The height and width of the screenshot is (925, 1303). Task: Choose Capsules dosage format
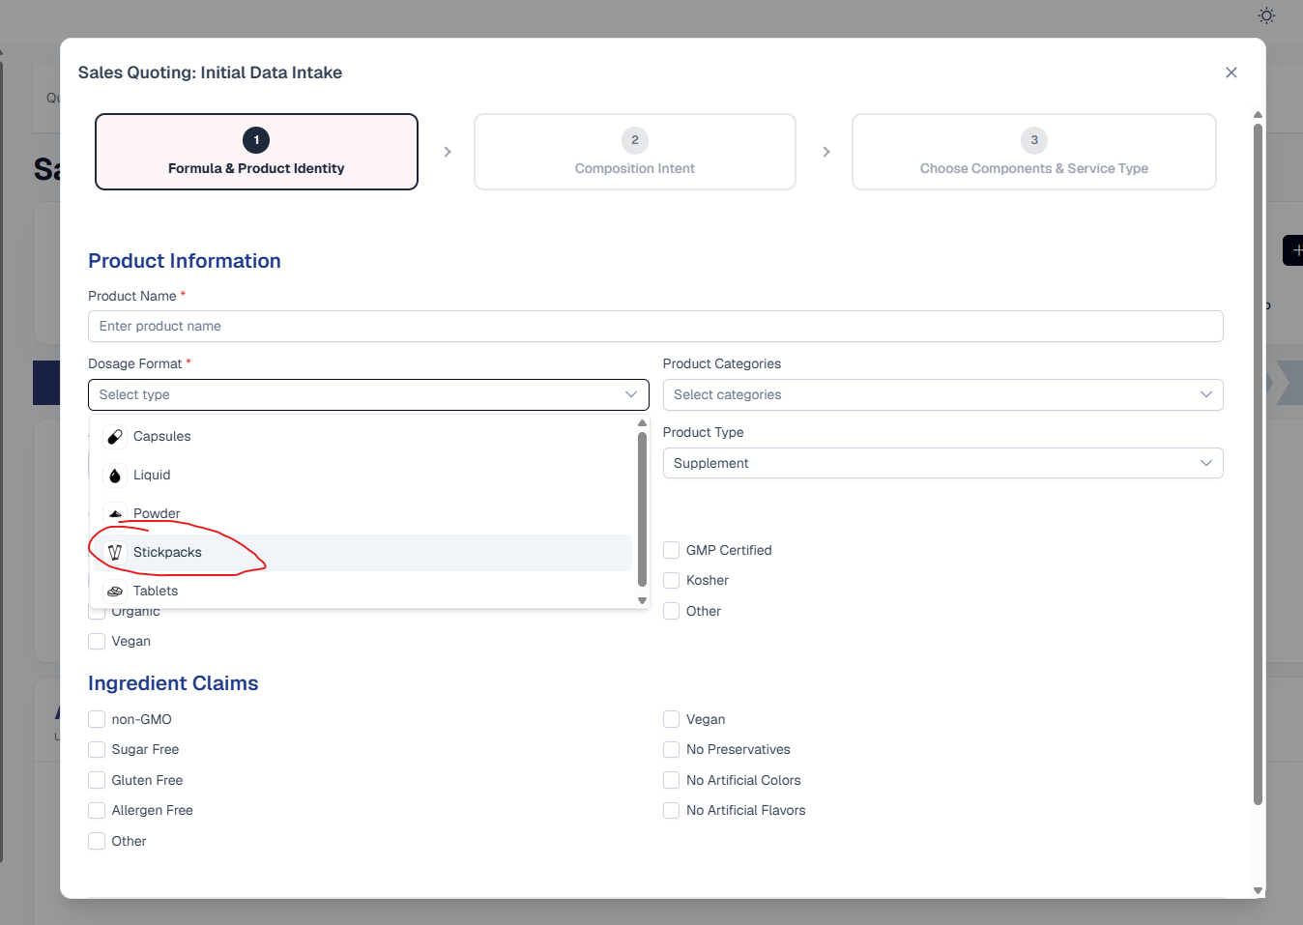(362, 437)
